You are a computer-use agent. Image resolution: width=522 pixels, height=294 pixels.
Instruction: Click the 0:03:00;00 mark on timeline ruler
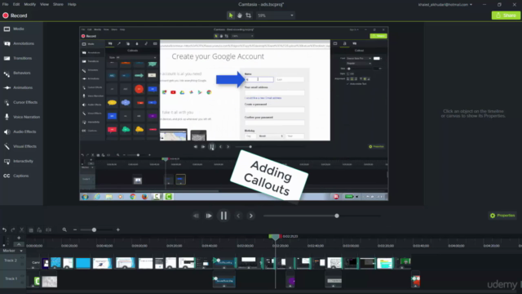350,246
